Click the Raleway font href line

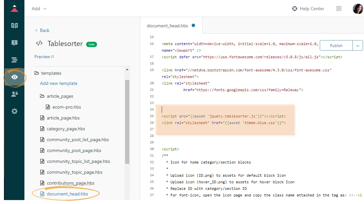coord(243,89)
